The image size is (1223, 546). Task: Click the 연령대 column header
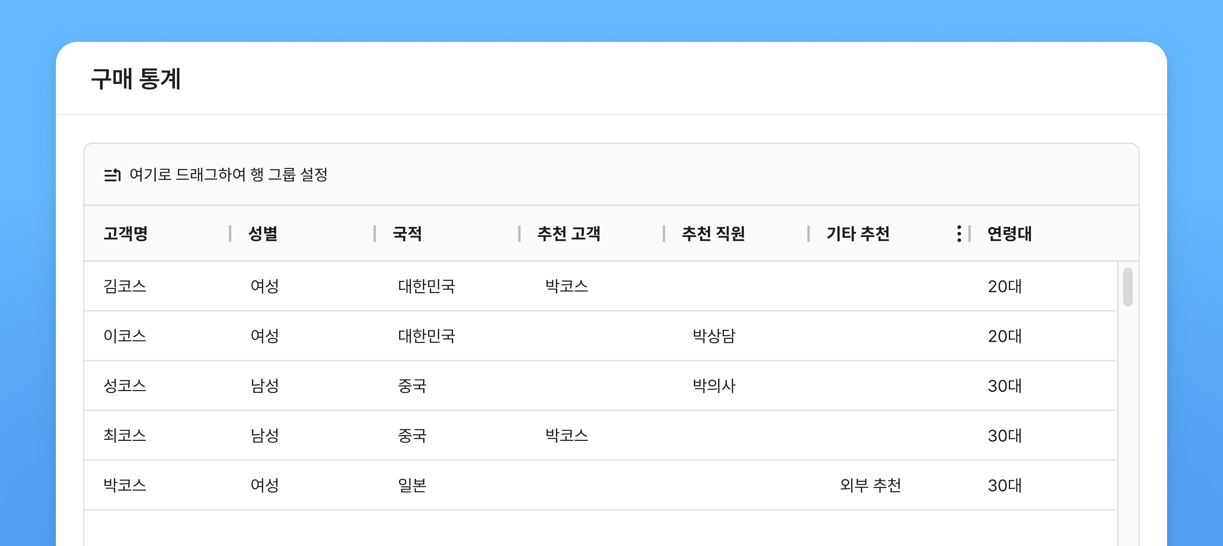tap(1009, 234)
